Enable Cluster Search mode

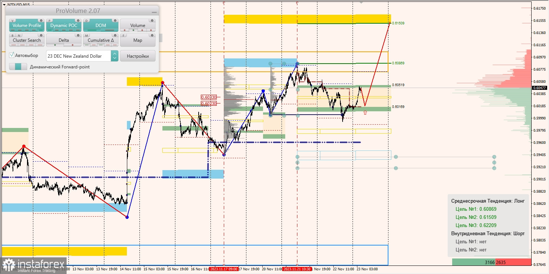[x=27, y=40]
